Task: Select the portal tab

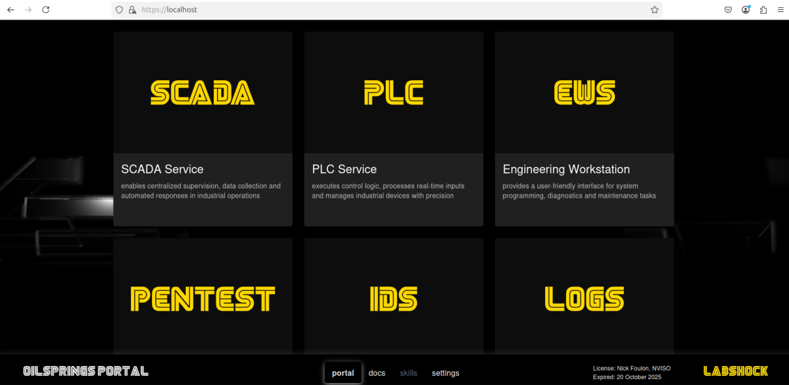Action: coord(343,373)
